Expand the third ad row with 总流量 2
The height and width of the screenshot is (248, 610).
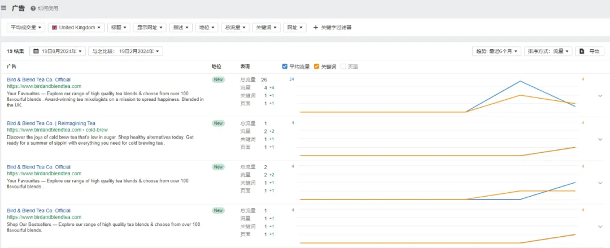click(600, 183)
